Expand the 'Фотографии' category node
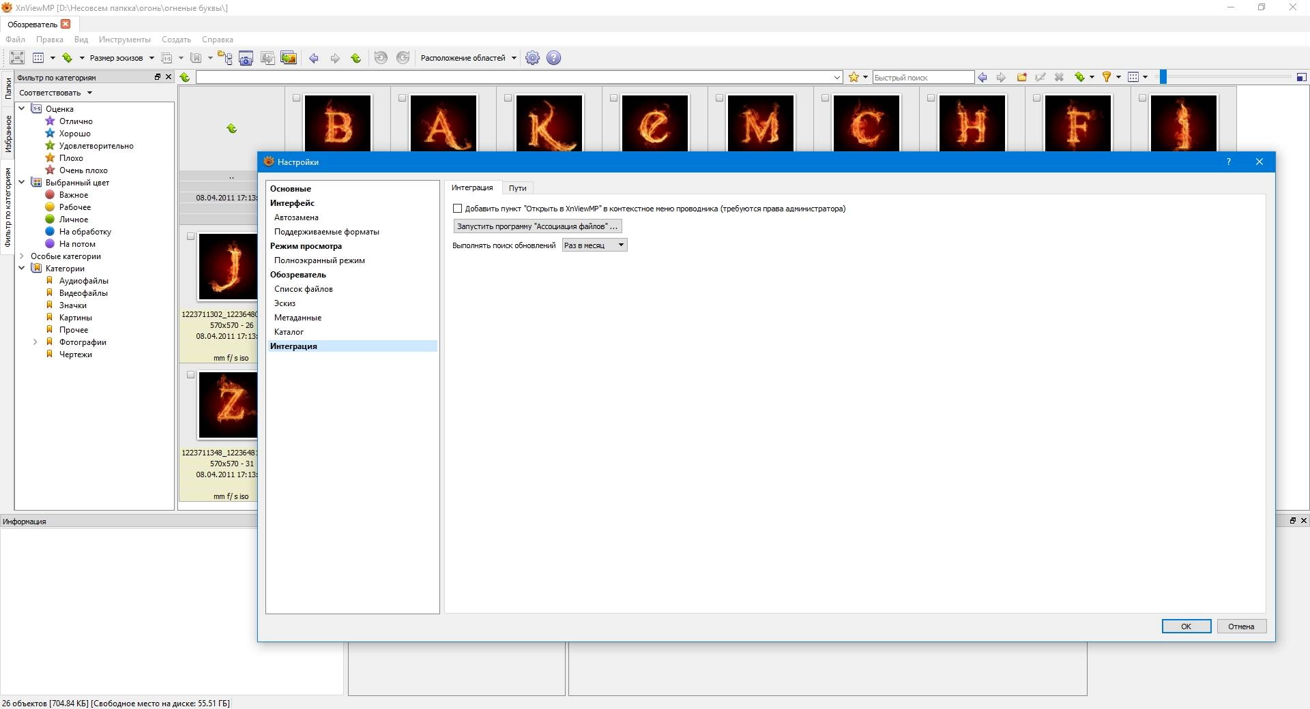This screenshot has width=1310, height=709. pos(35,342)
